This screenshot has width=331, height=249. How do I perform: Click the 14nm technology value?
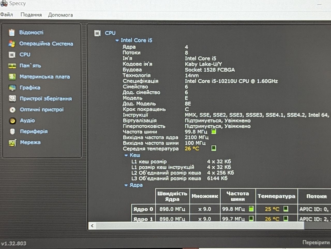tap(192, 76)
